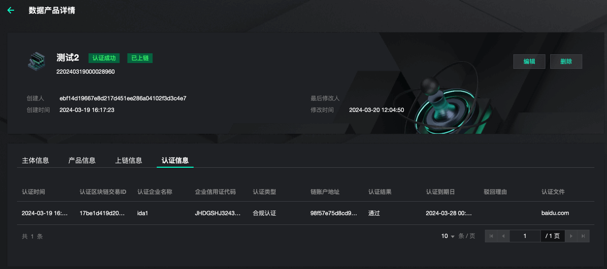Jump to first page of results

[x=491, y=236]
